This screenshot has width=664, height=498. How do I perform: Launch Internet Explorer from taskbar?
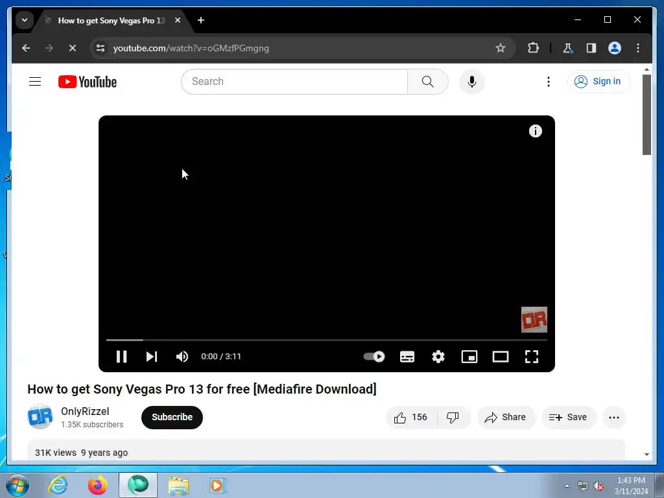[x=58, y=485]
